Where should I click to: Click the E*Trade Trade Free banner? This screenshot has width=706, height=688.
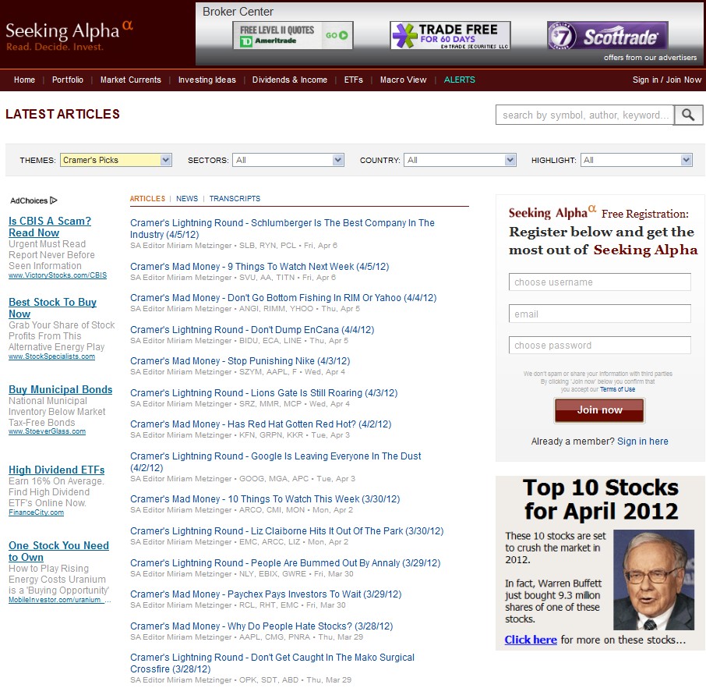[x=450, y=35]
